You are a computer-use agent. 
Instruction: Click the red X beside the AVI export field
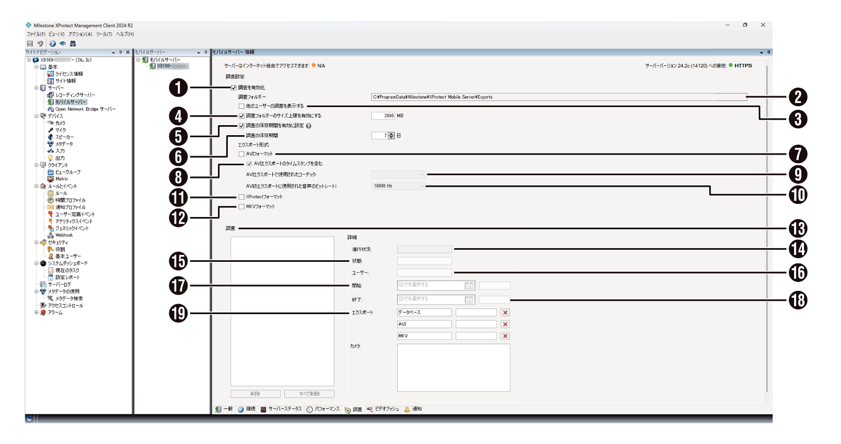[505, 324]
